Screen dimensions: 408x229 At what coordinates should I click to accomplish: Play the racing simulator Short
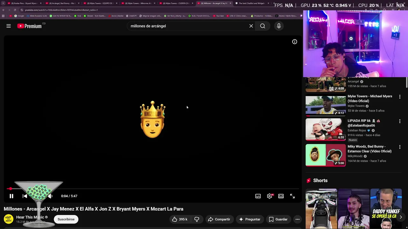321,209
